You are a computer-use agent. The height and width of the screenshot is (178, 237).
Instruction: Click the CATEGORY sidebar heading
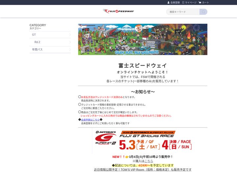[x=38, y=25]
